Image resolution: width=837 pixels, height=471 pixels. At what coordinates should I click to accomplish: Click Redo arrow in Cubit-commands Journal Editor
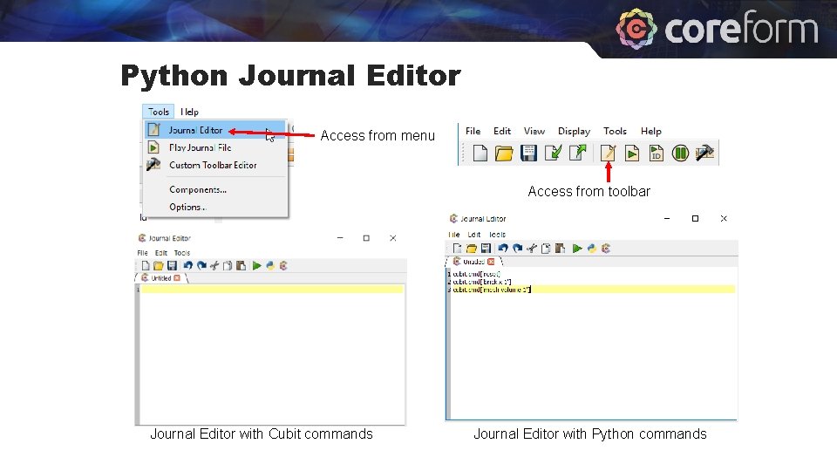click(201, 265)
